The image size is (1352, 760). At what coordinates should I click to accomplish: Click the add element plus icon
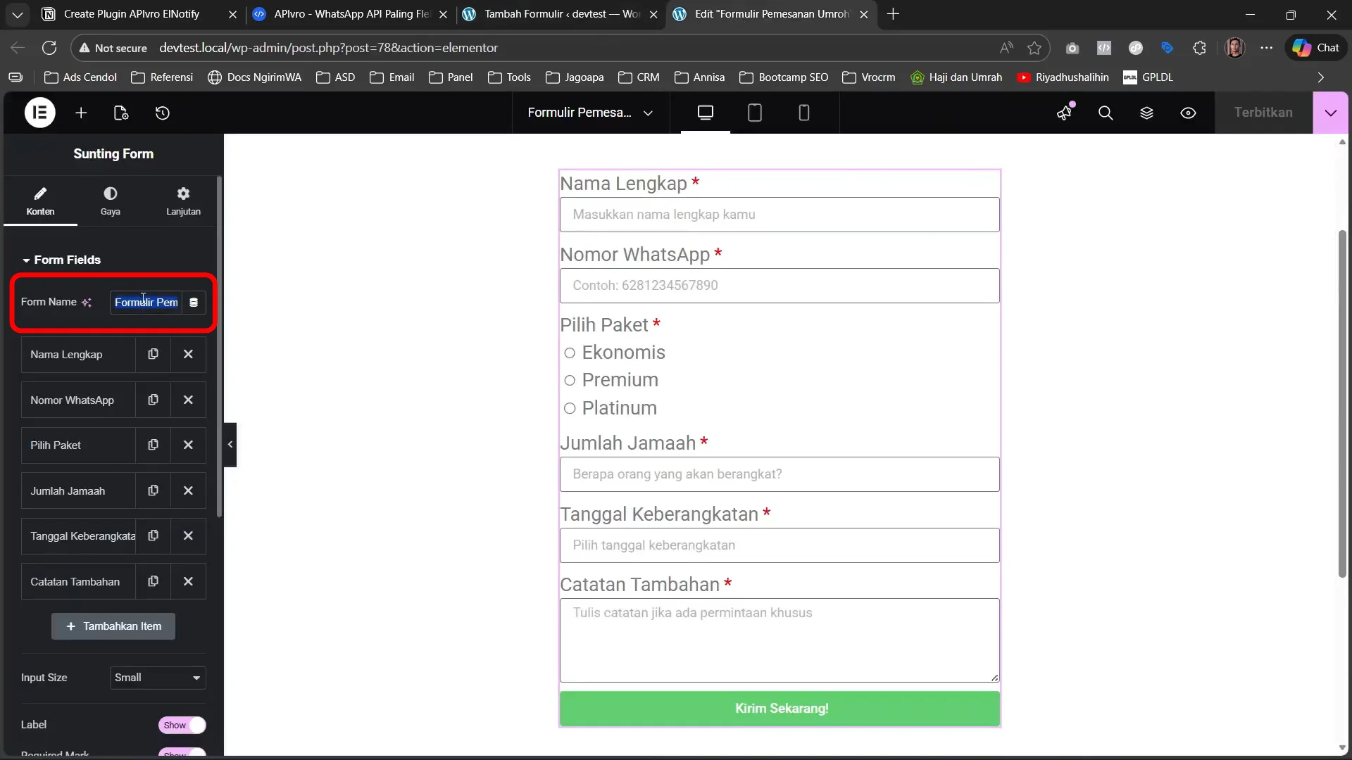[81, 113]
